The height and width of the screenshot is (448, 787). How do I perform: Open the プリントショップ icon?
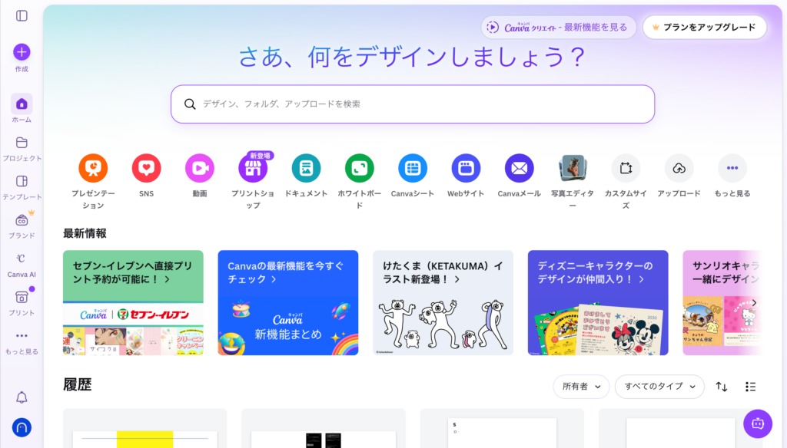pyautogui.click(x=253, y=168)
